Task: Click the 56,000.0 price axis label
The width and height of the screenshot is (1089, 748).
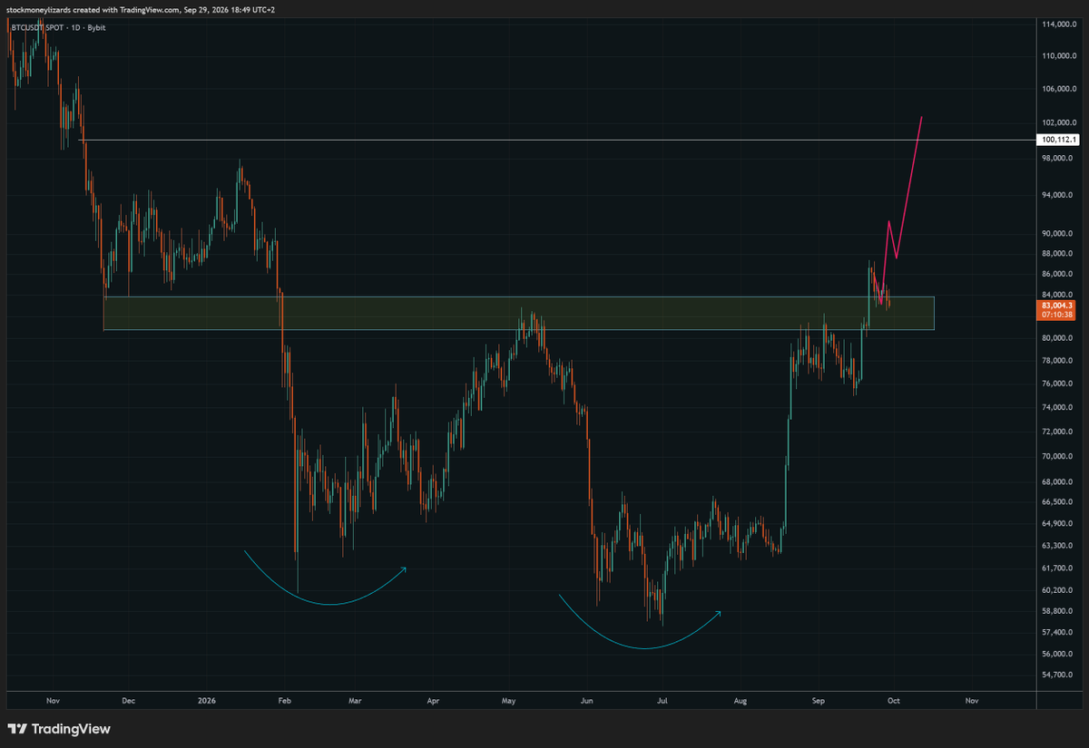Action: click(1059, 654)
